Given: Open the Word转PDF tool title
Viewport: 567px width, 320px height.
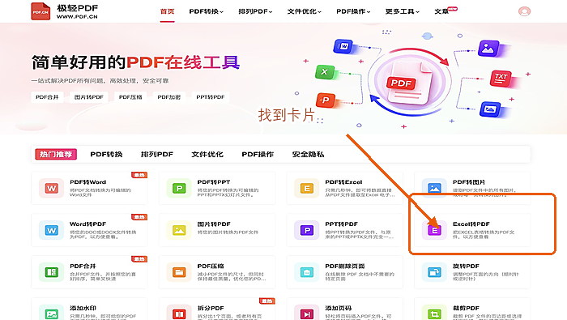Looking at the screenshot, I should click(87, 224).
